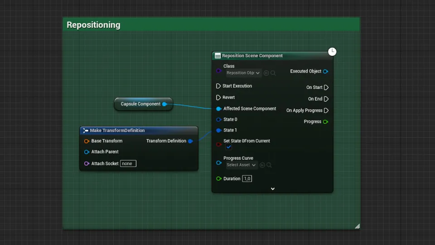The image size is (435, 245).
Task: Click the Base Transform input pin
Action: pyautogui.click(x=87, y=141)
